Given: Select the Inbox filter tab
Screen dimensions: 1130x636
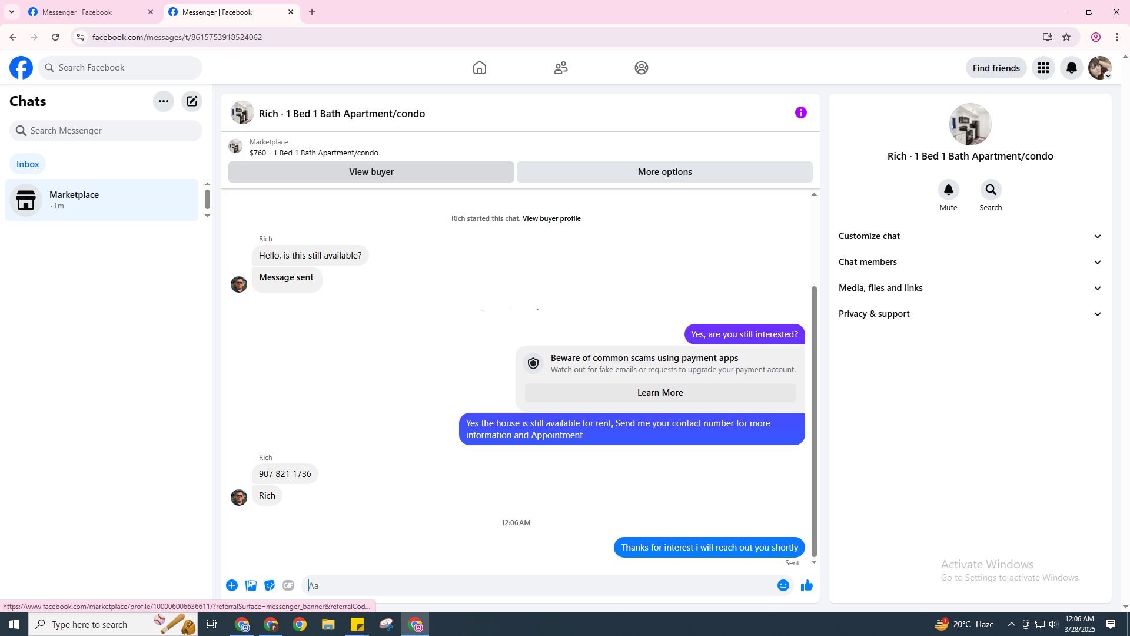Looking at the screenshot, I should coord(28,164).
